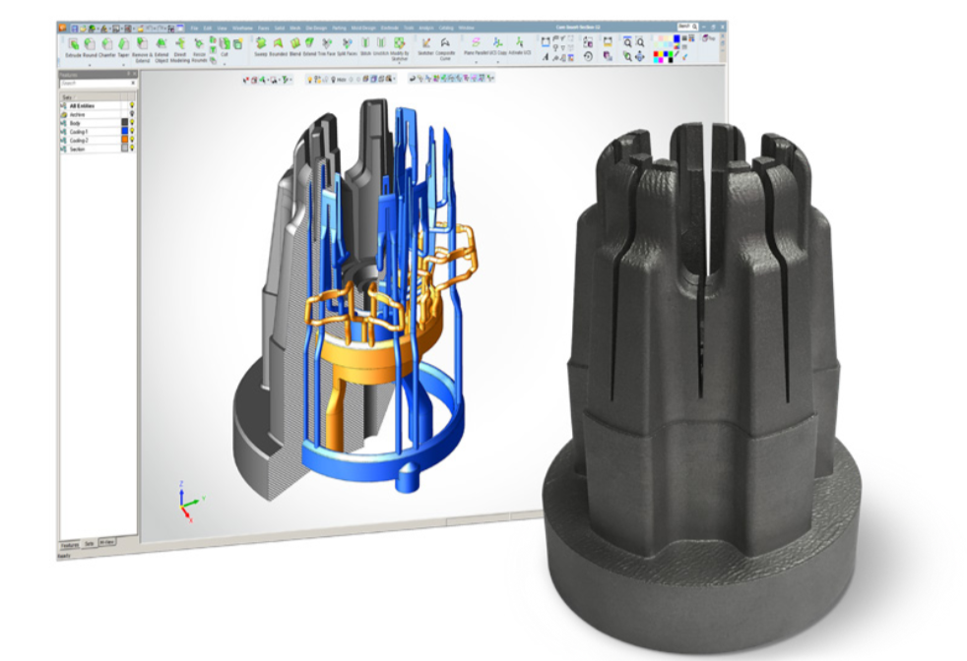Click the Chamfer tool icon
The width and height of the screenshot is (967, 661).
click(x=108, y=44)
